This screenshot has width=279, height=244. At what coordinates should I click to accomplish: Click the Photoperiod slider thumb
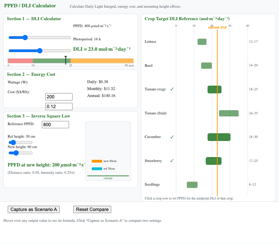[x=40, y=51]
